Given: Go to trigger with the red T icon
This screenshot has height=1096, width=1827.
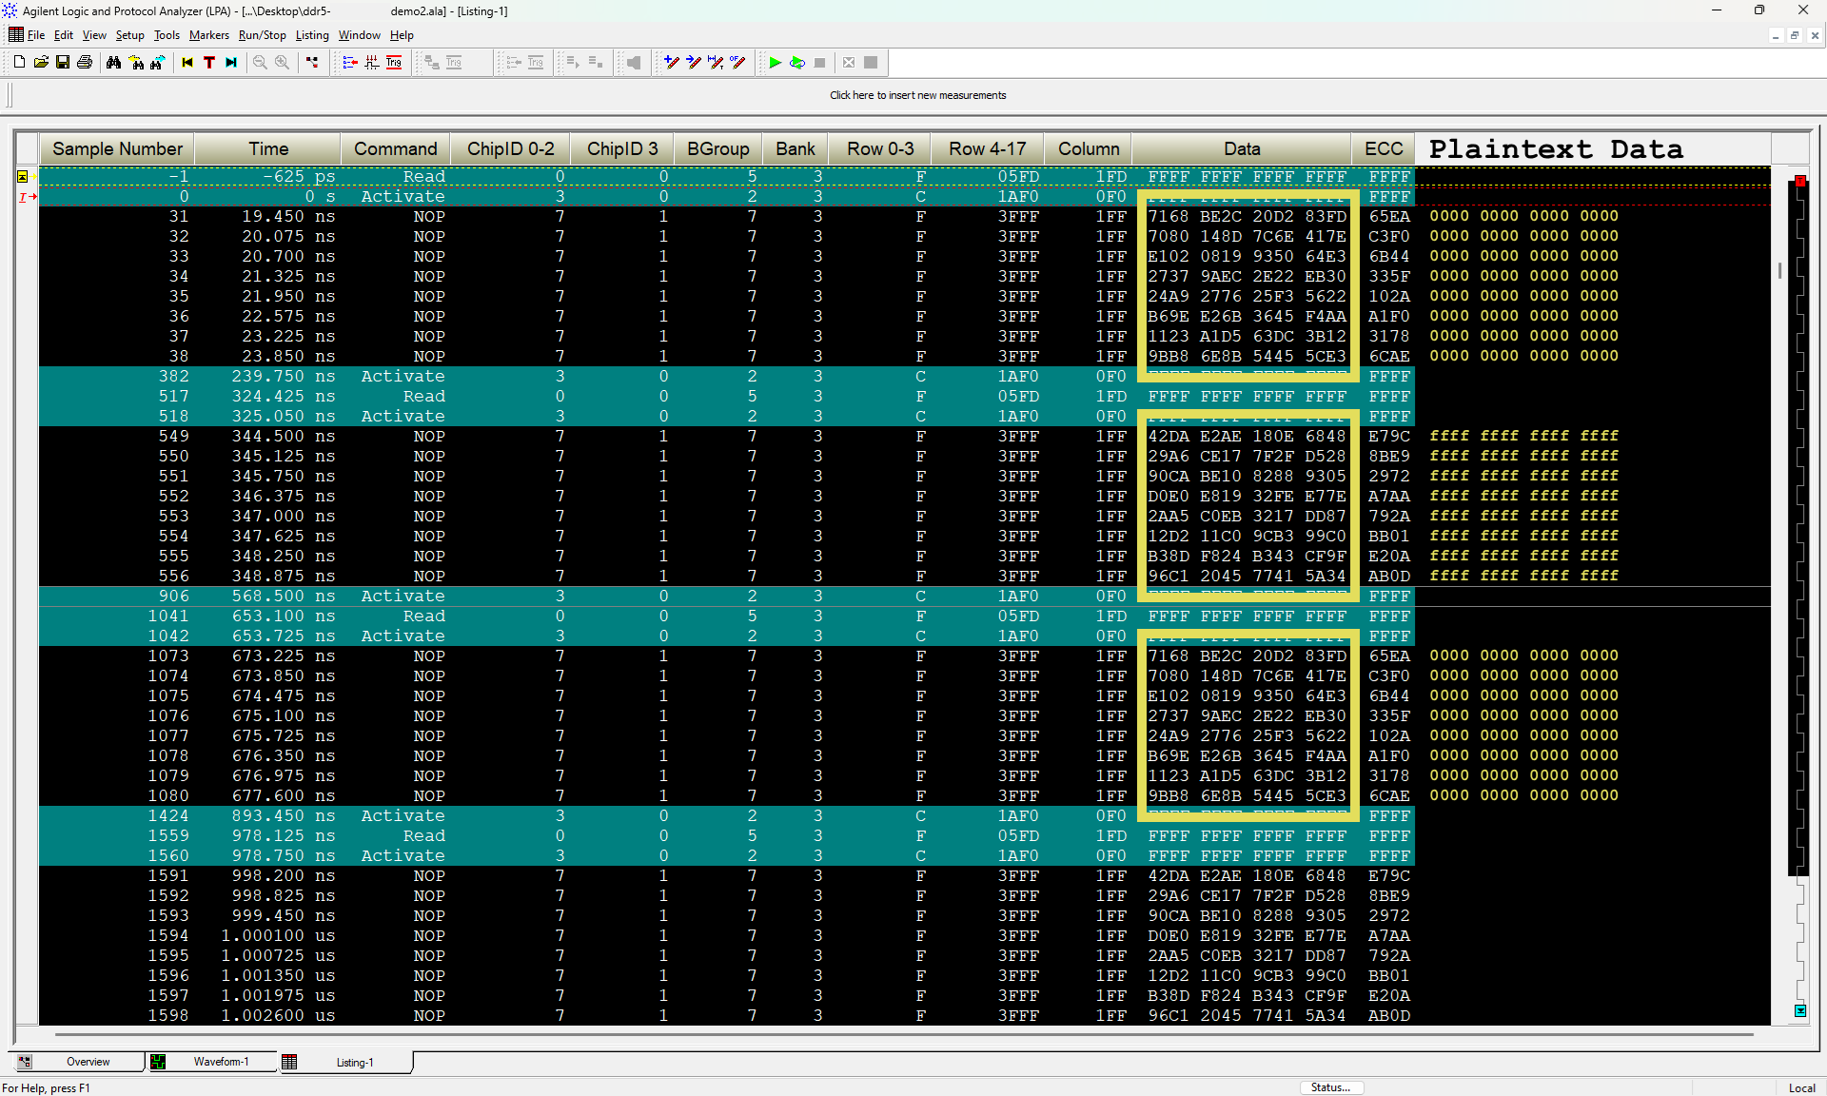Looking at the screenshot, I should click(x=209, y=63).
